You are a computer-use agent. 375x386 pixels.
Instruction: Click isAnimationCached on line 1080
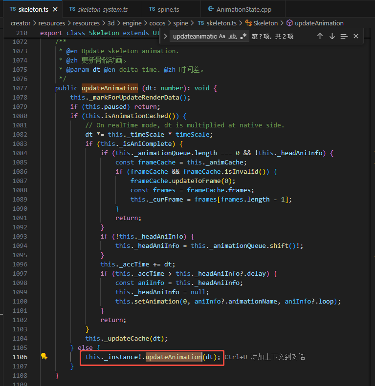click(x=136, y=116)
